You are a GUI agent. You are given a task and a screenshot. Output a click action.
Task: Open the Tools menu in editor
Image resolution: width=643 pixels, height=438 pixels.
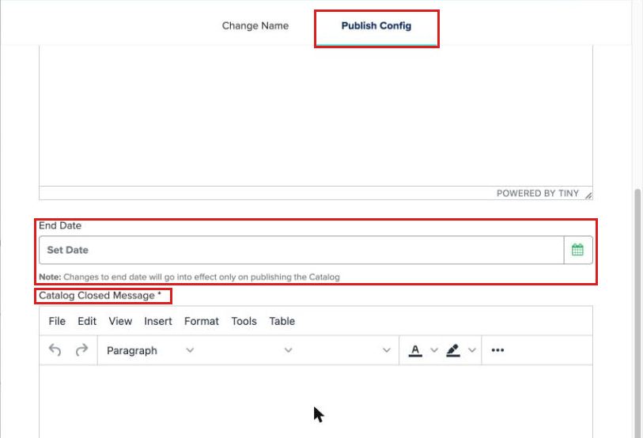(x=244, y=321)
